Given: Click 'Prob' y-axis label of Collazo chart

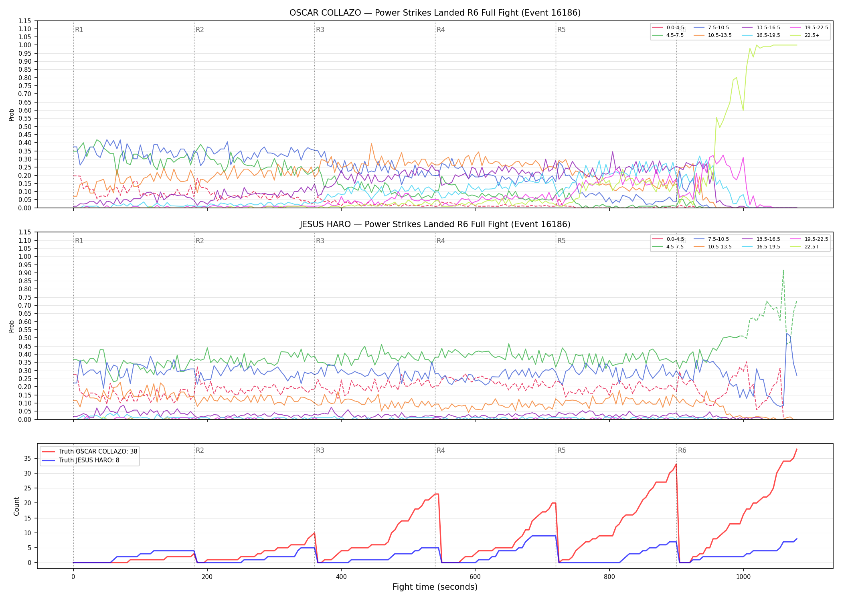Looking at the screenshot, I should pos(12,115).
